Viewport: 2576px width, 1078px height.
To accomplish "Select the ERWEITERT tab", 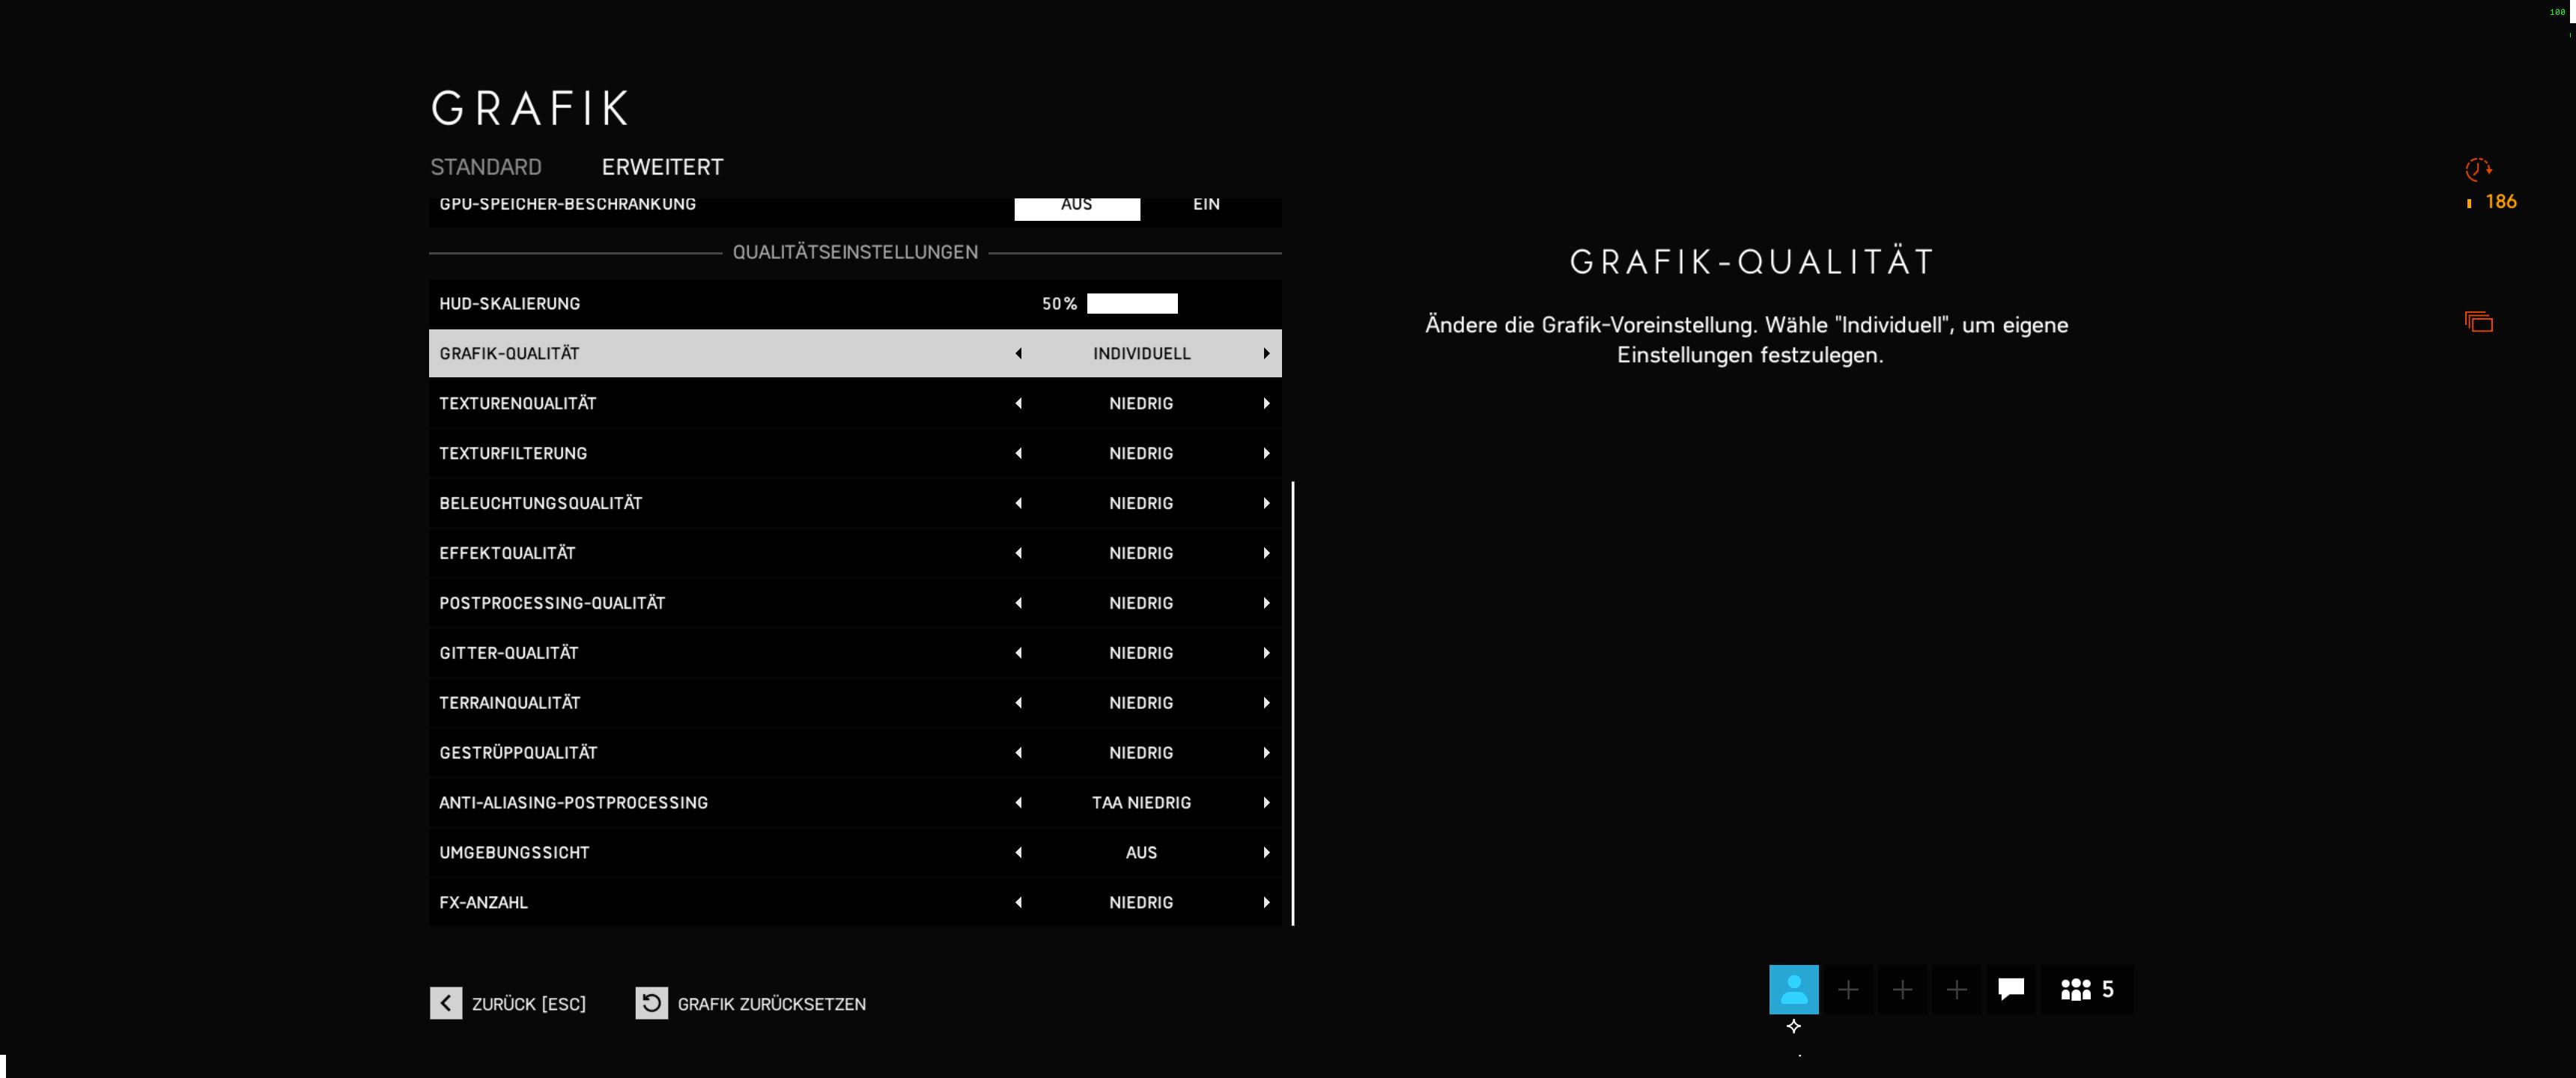I will click(662, 167).
